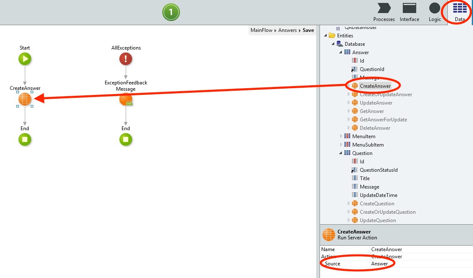The image size is (473, 278).
Task: Click the UpdateDateTime attribute icon
Action: (x=355, y=195)
